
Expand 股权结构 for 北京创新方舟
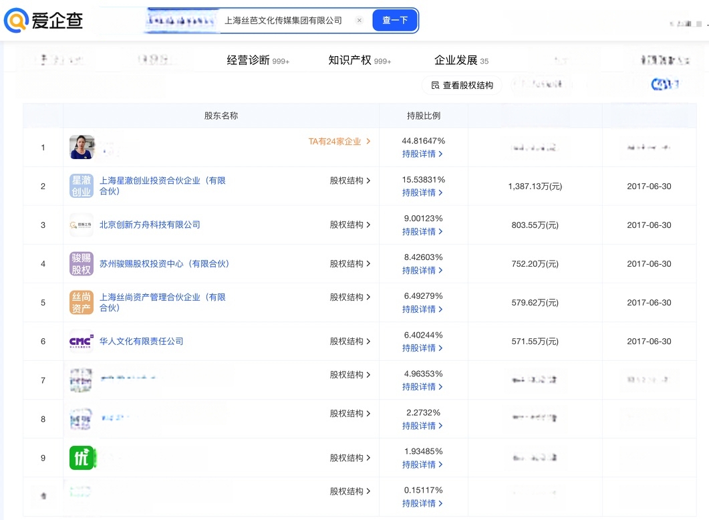coord(350,225)
